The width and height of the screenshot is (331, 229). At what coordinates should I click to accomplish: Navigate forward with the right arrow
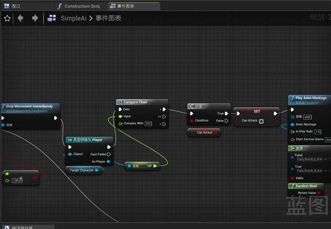pyautogui.click(x=35, y=18)
